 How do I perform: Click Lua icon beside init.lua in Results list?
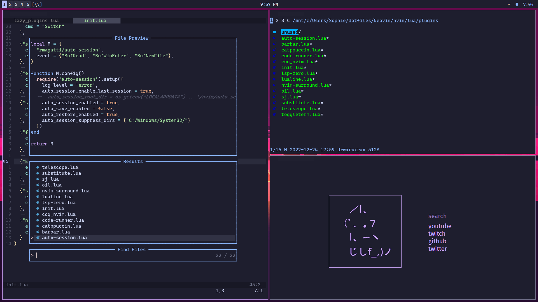click(x=38, y=208)
